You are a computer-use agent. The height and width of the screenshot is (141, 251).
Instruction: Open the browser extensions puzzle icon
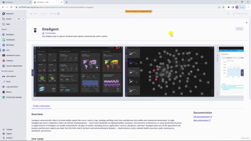click(229, 7)
